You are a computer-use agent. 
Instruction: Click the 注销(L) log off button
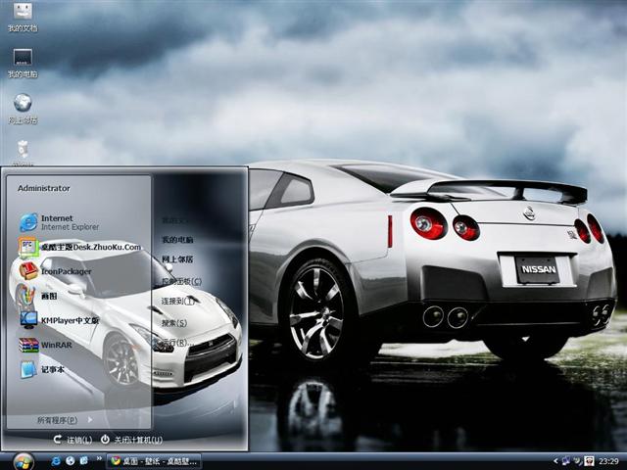pos(73,440)
